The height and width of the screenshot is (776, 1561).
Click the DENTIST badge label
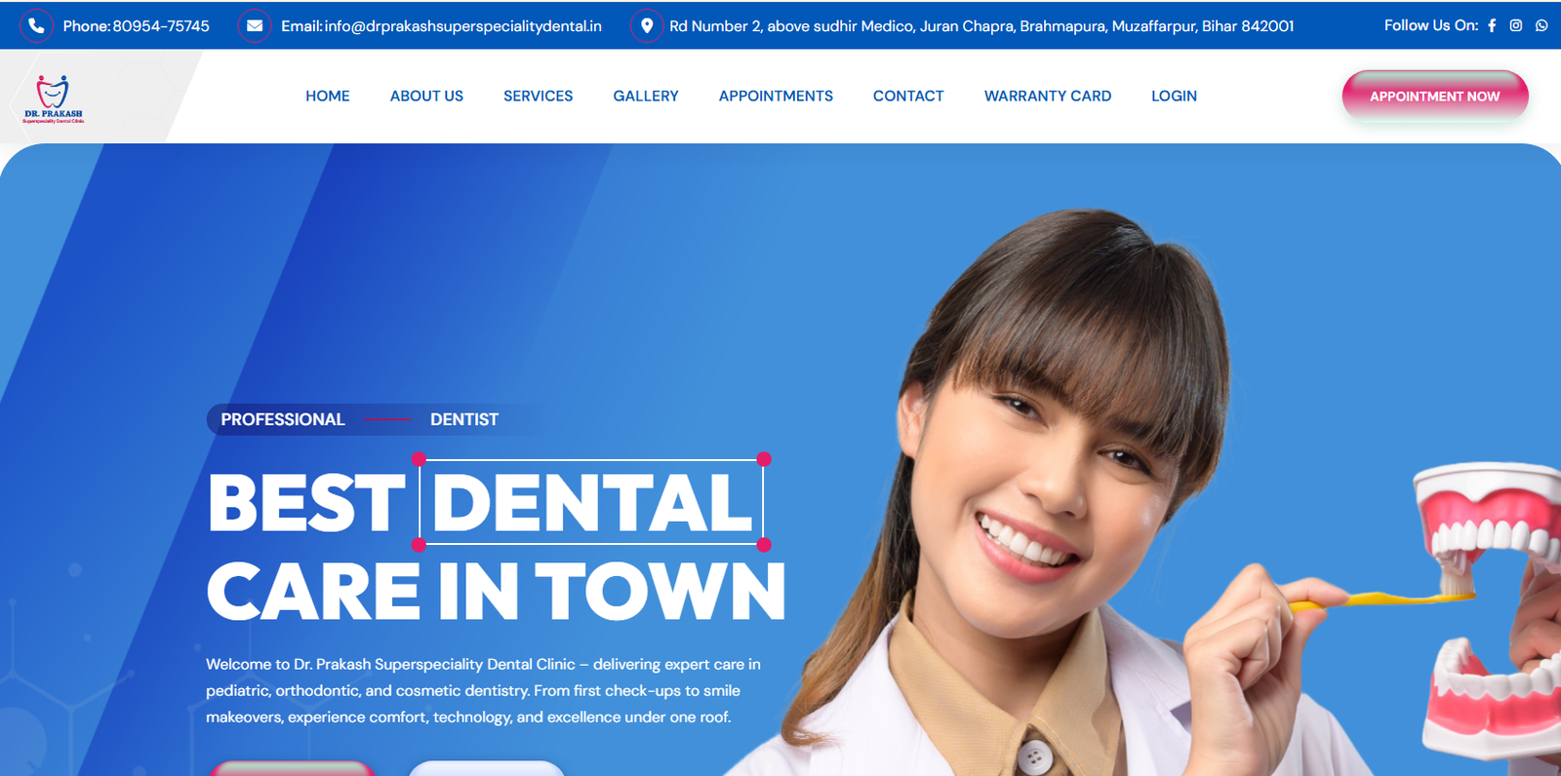click(x=464, y=419)
